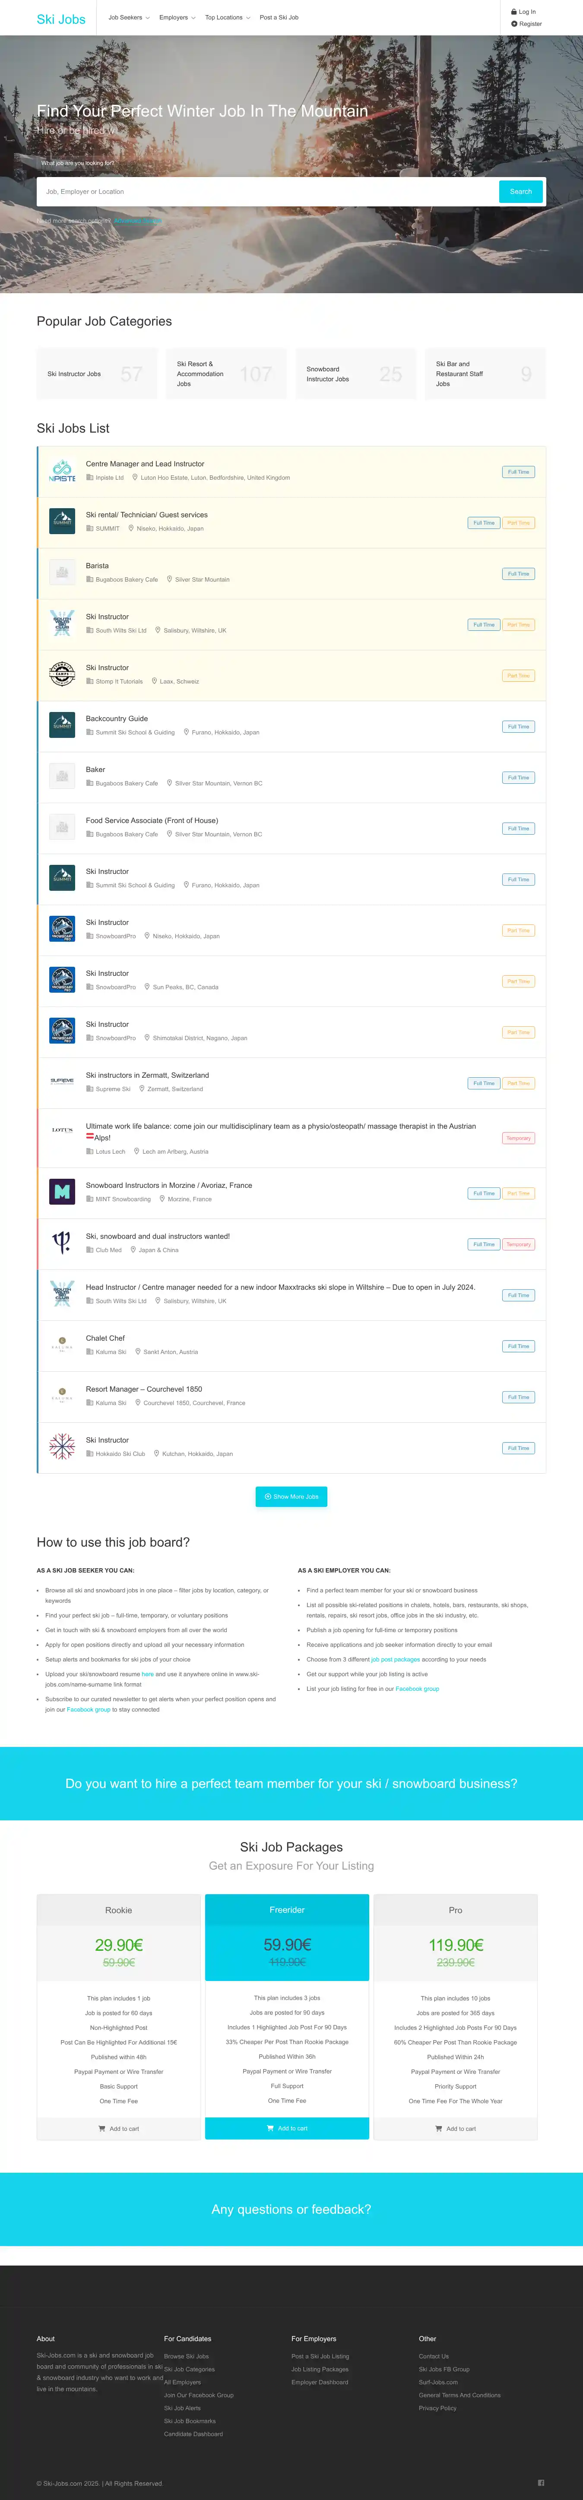Image resolution: width=583 pixels, height=2500 pixels.
Task: Expand the Employers dropdown menu
Action: (177, 17)
